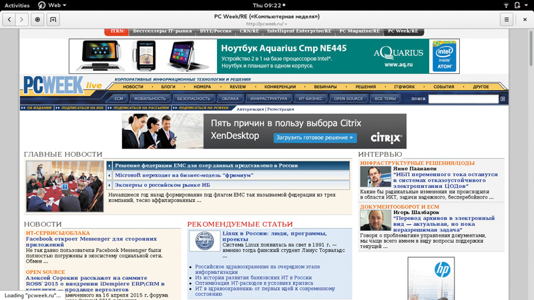
Task: Click ПОДПИСАТЬСЯ НА РАССЫЛКИ link
Action: point(141,108)
